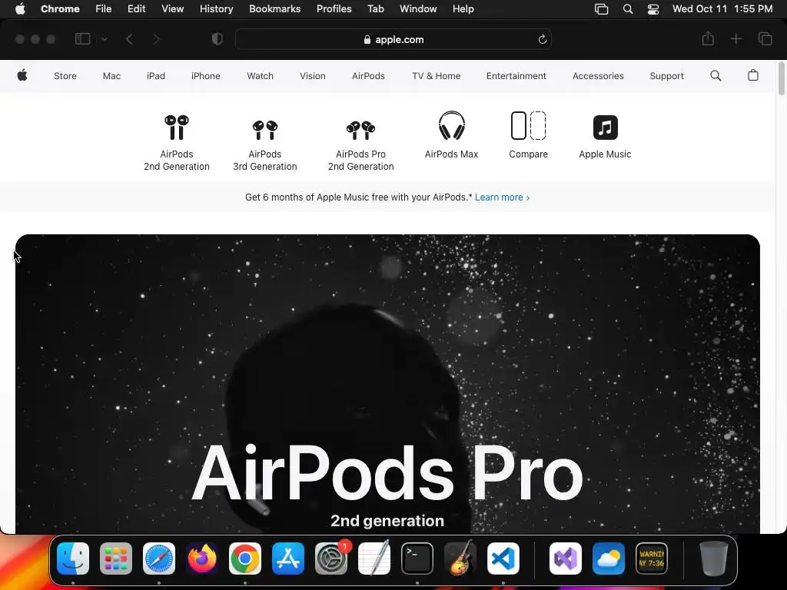This screenshot has width=787, height=590.
Task: Open the Edit menu
Action: tap(136, 9)
